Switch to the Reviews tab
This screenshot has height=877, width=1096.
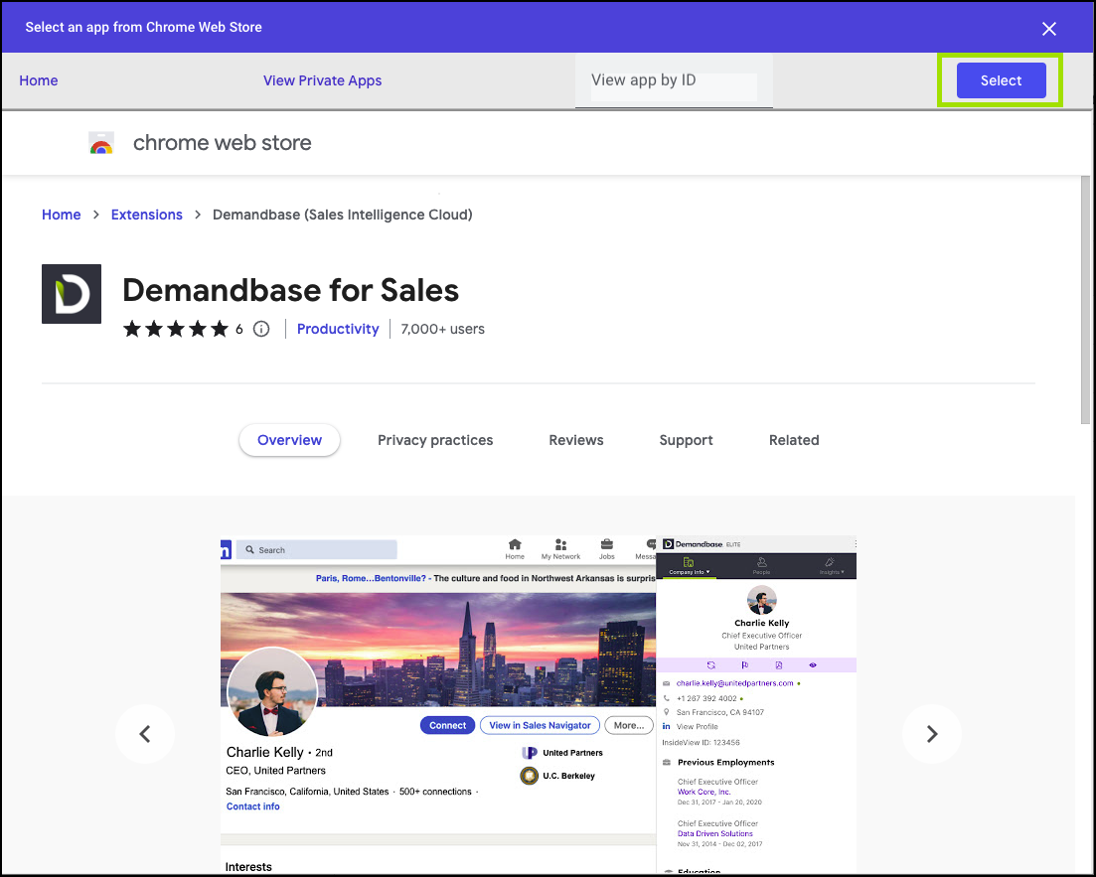[x=576, y=440]
